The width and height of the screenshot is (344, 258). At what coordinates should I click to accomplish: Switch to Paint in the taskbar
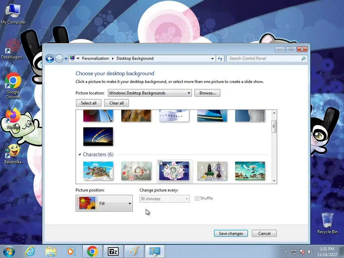click(134, 251)
